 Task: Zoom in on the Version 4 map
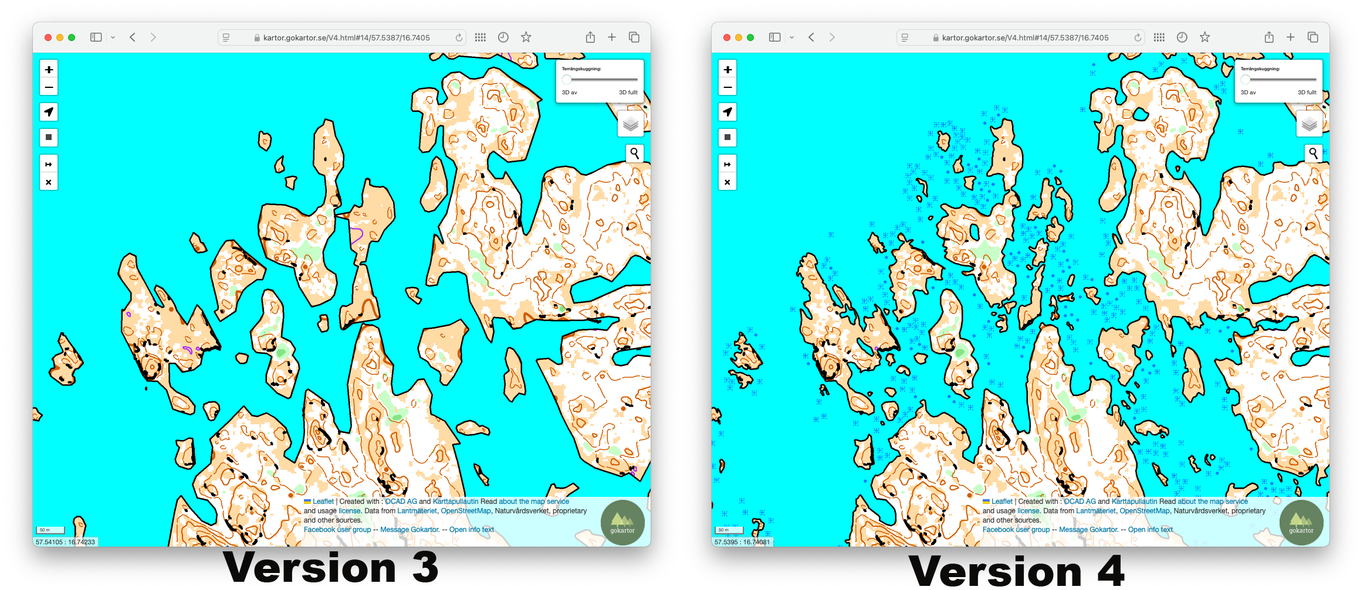(x=728, y=69)
